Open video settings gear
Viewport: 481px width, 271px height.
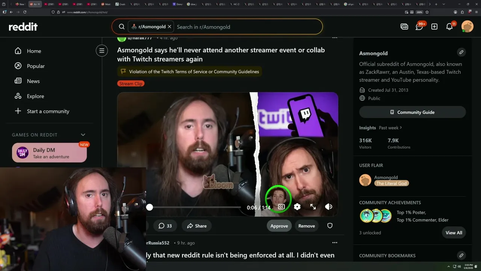pyautogui.click(x=297, y=207)
